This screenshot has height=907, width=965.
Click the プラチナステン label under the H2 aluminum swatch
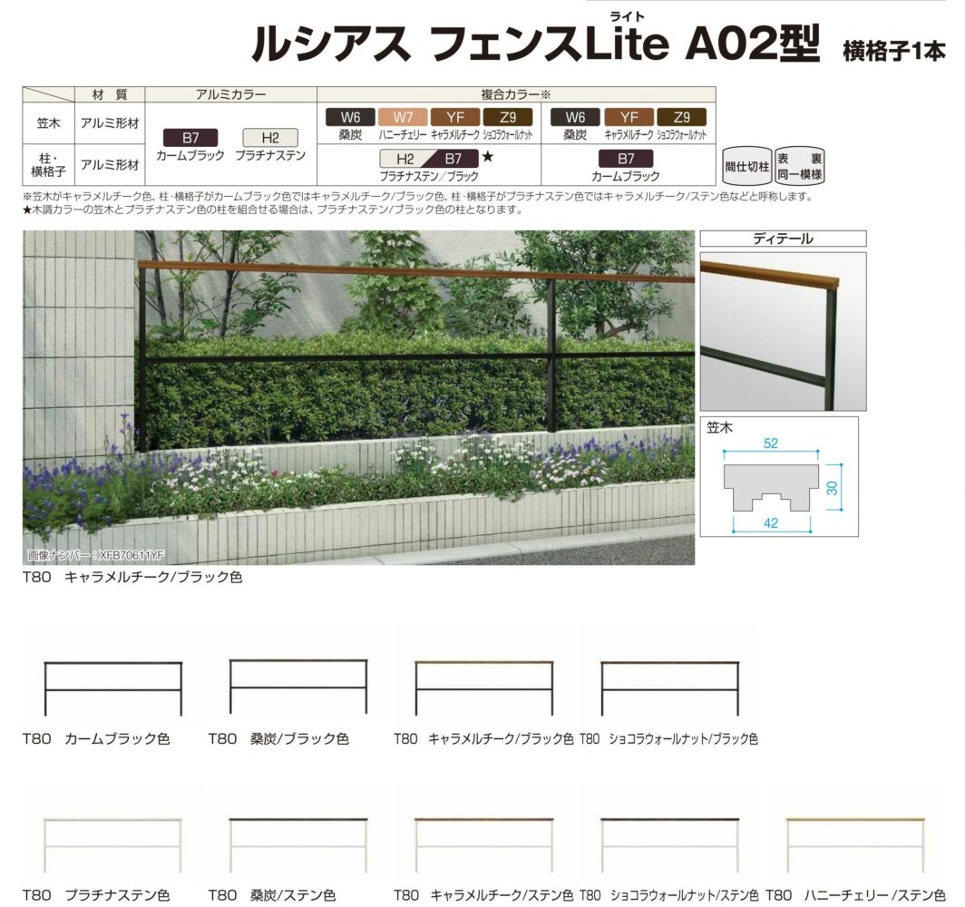coord(270,155)
